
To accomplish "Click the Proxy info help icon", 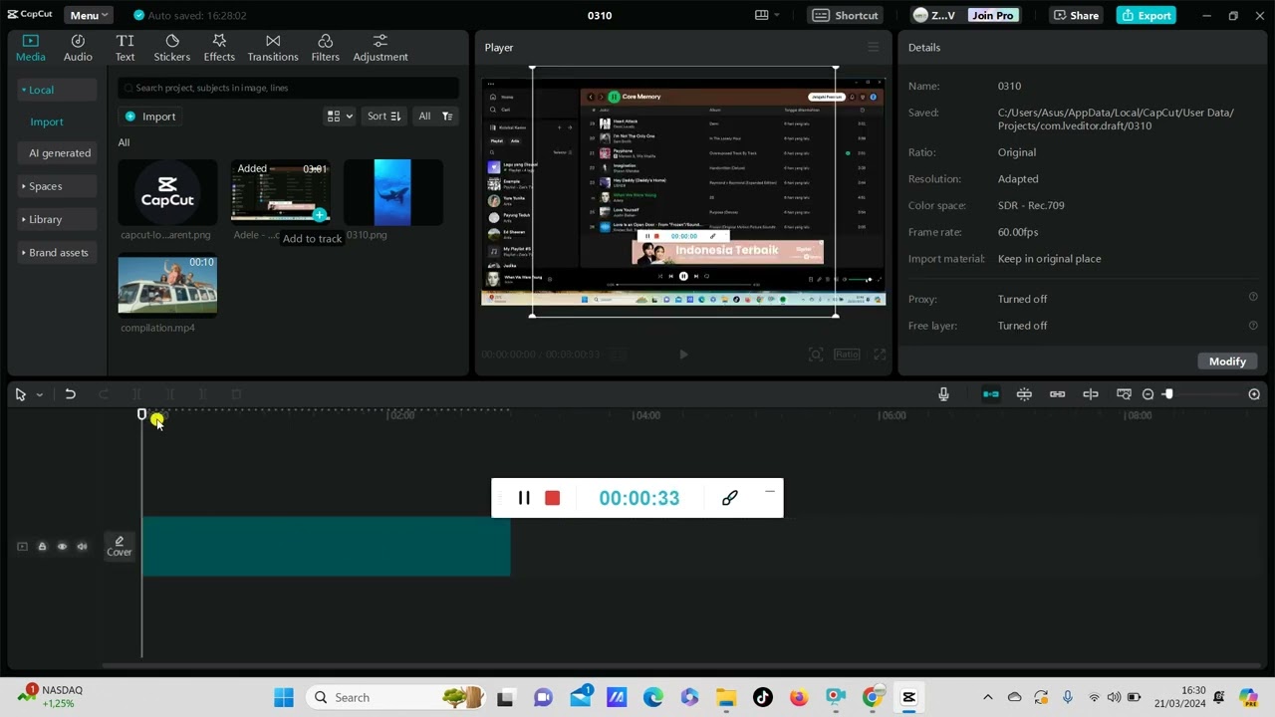I will [x=1253, y=298].
